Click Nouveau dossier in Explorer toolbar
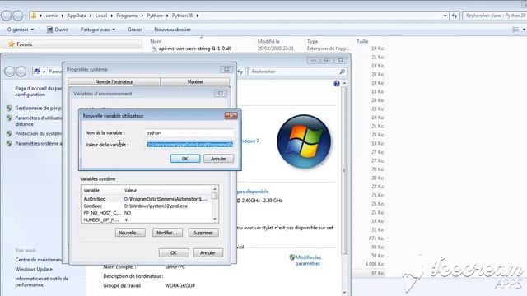 pos(172,30)
